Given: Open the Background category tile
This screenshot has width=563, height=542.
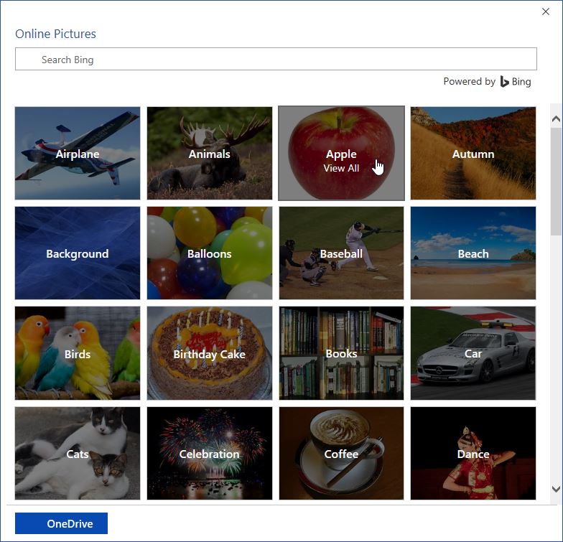Looking at the screenshot, I should click(x=78, y=253).
